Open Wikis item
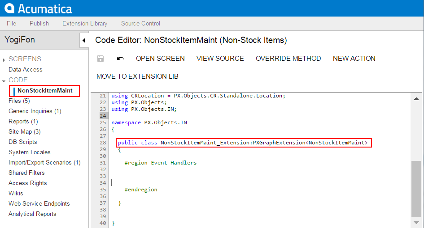Image resolution: width=424 pixels, height=228 pixels. click(16, 193)
